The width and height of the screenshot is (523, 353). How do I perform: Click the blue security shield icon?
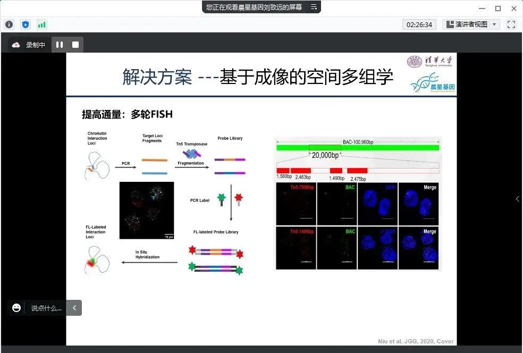click(26, 24)
